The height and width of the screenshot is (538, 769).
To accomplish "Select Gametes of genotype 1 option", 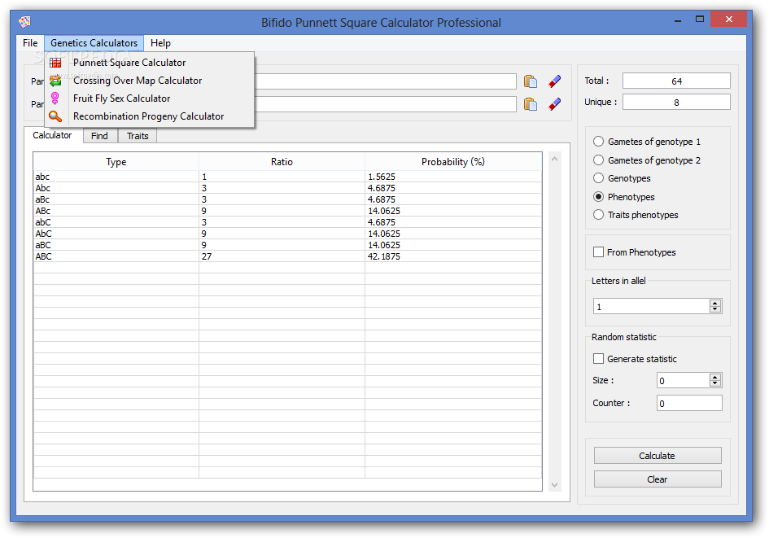I will click(x=598, y=142).
